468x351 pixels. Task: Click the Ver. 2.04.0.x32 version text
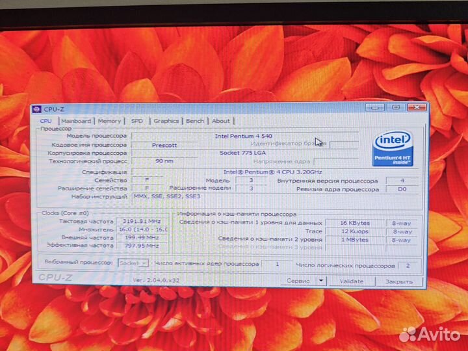[156, 280]
